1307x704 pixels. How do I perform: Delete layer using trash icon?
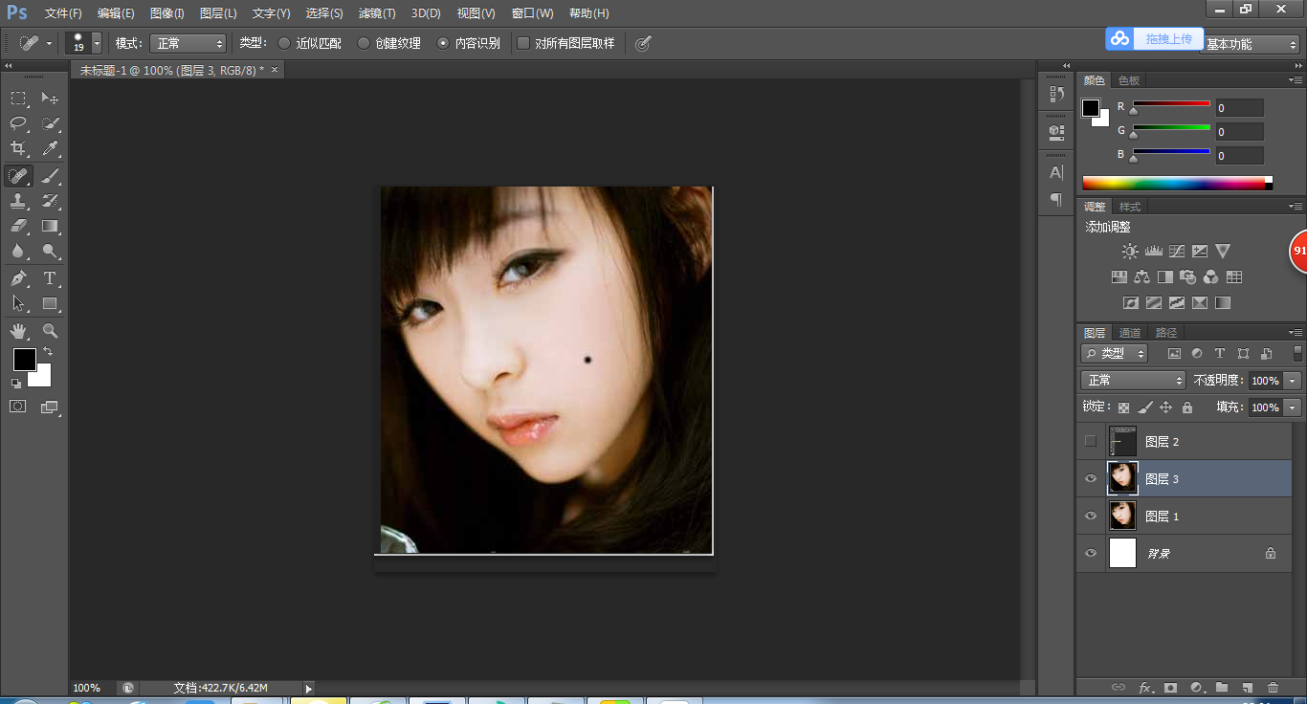[x=1273, y=687]
